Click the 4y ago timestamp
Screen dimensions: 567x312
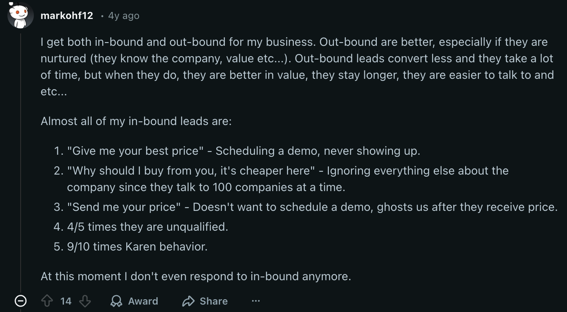pos(123,16)
